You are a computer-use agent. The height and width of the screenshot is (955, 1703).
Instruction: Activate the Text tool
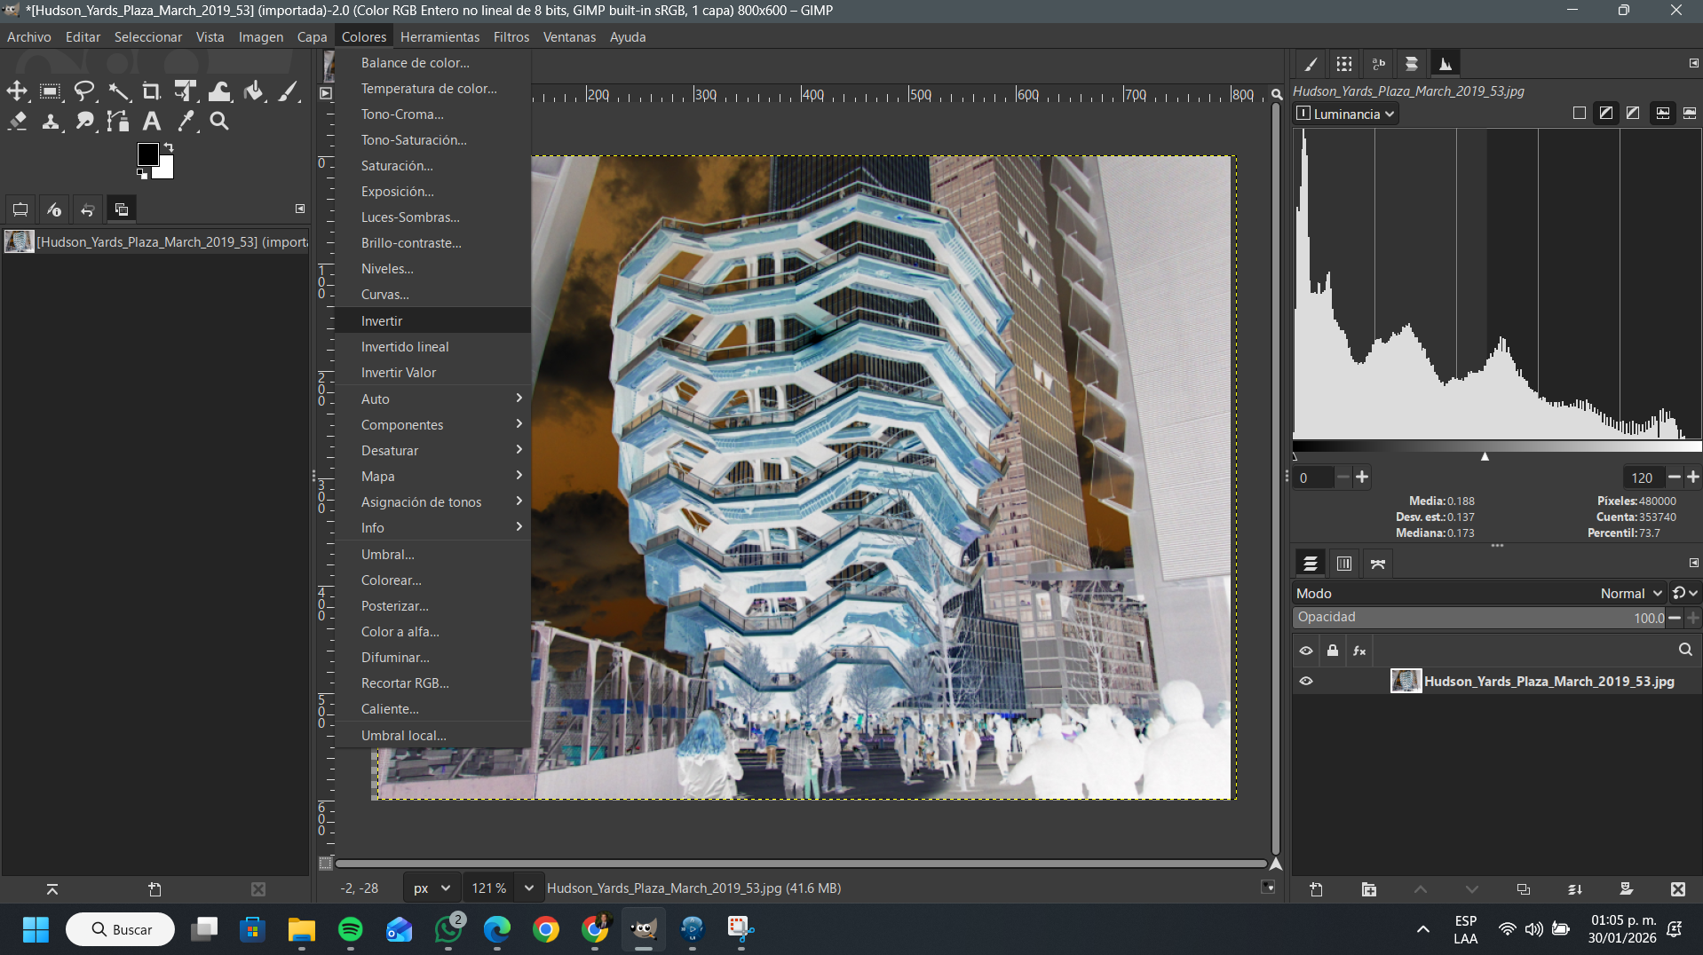pos(152,122)
